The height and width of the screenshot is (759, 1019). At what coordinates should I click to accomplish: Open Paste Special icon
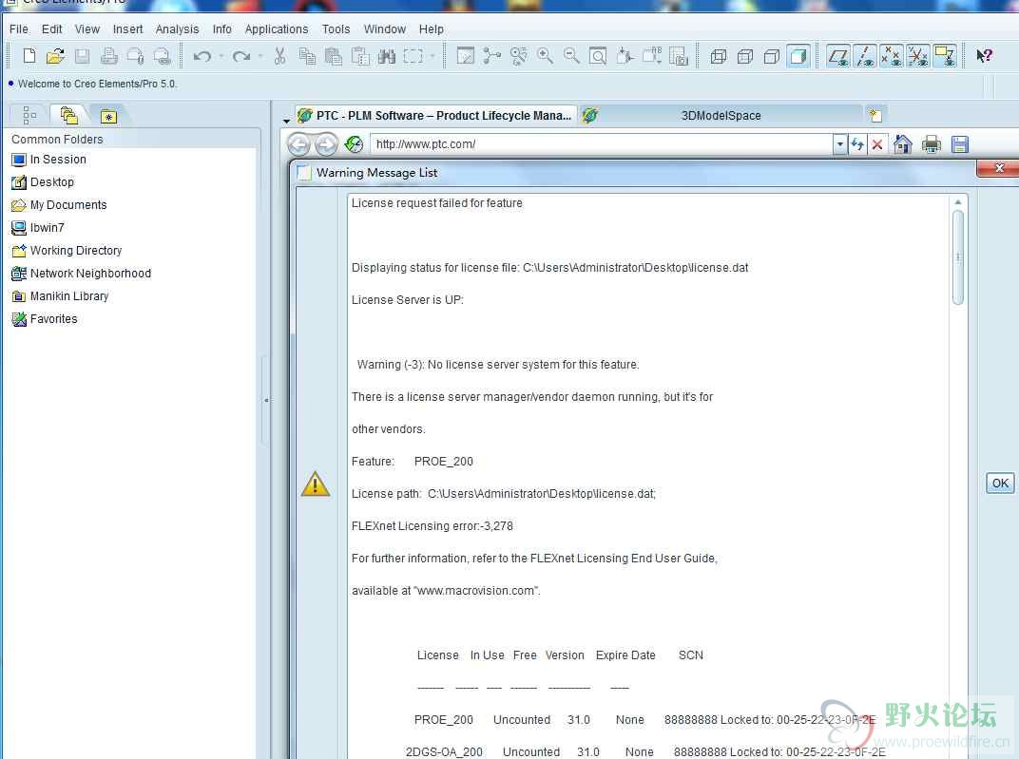360,56
